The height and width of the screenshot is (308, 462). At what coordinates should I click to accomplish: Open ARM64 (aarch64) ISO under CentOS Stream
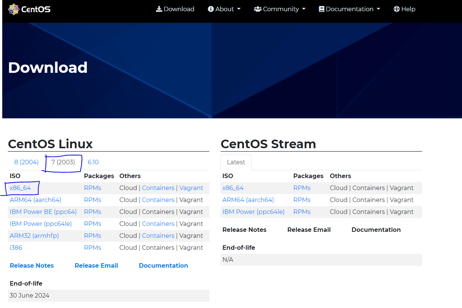click(x=248, y=200)
